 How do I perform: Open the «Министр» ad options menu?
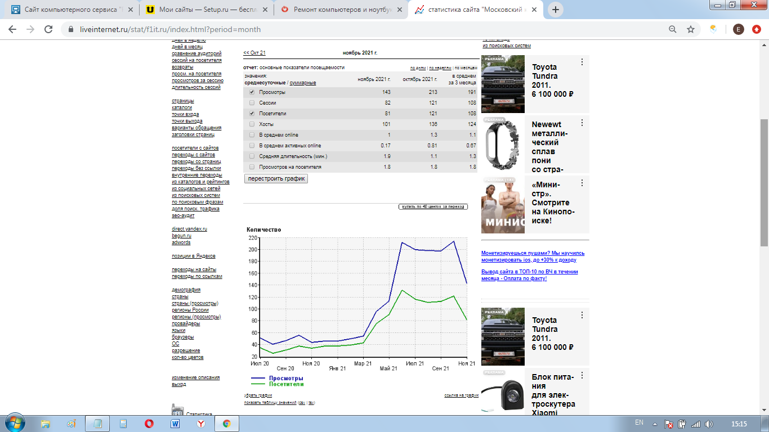pyautogui.click(x=582, y=183)
